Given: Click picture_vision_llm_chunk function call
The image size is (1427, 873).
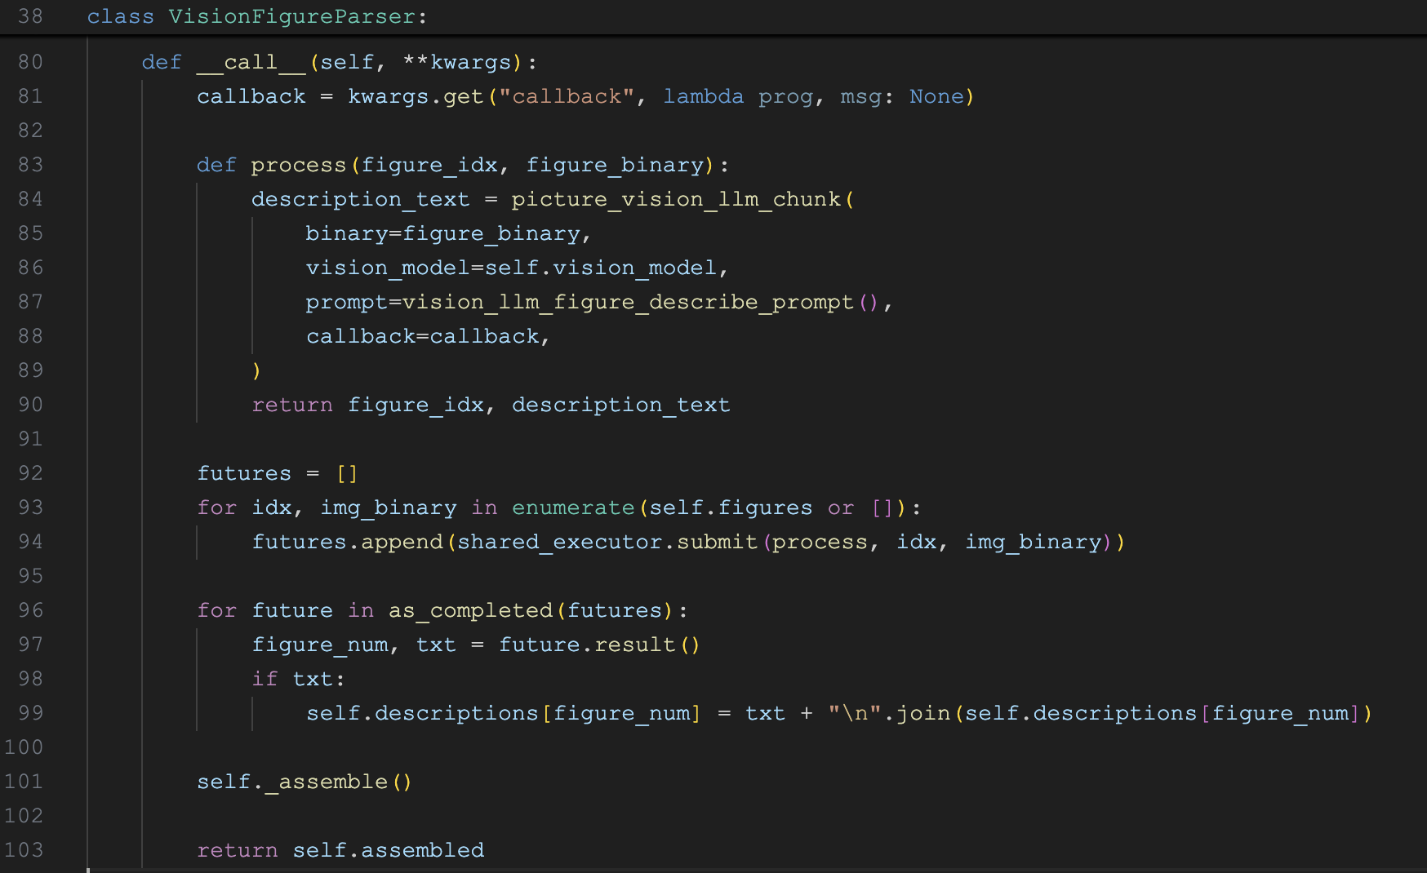Looking at the screenshot, I should [676, 199].
